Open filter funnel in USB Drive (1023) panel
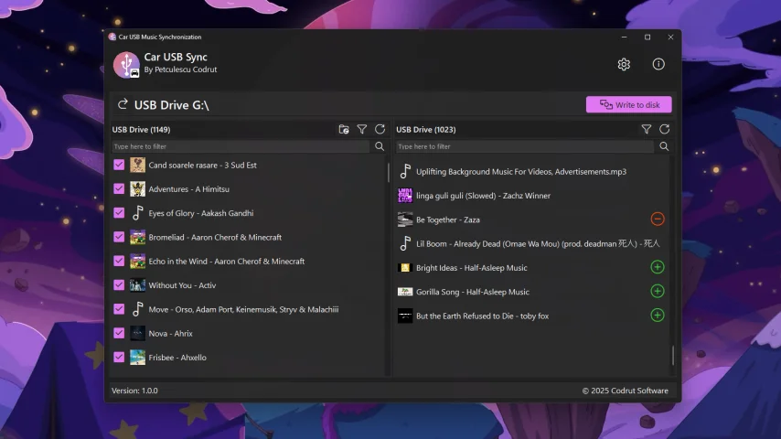 point(647,130)
